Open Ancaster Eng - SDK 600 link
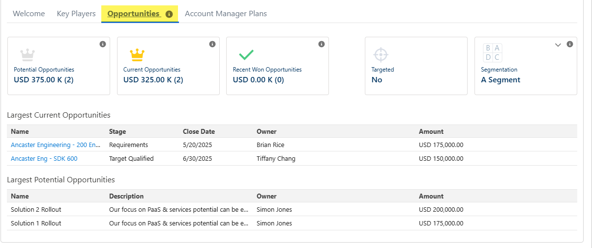 (44, 159)
